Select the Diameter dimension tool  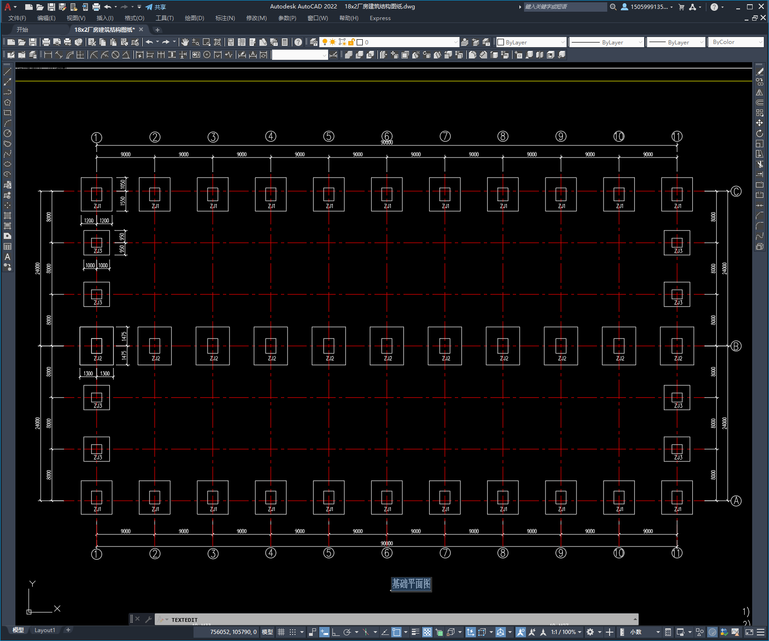click(115, 55)
